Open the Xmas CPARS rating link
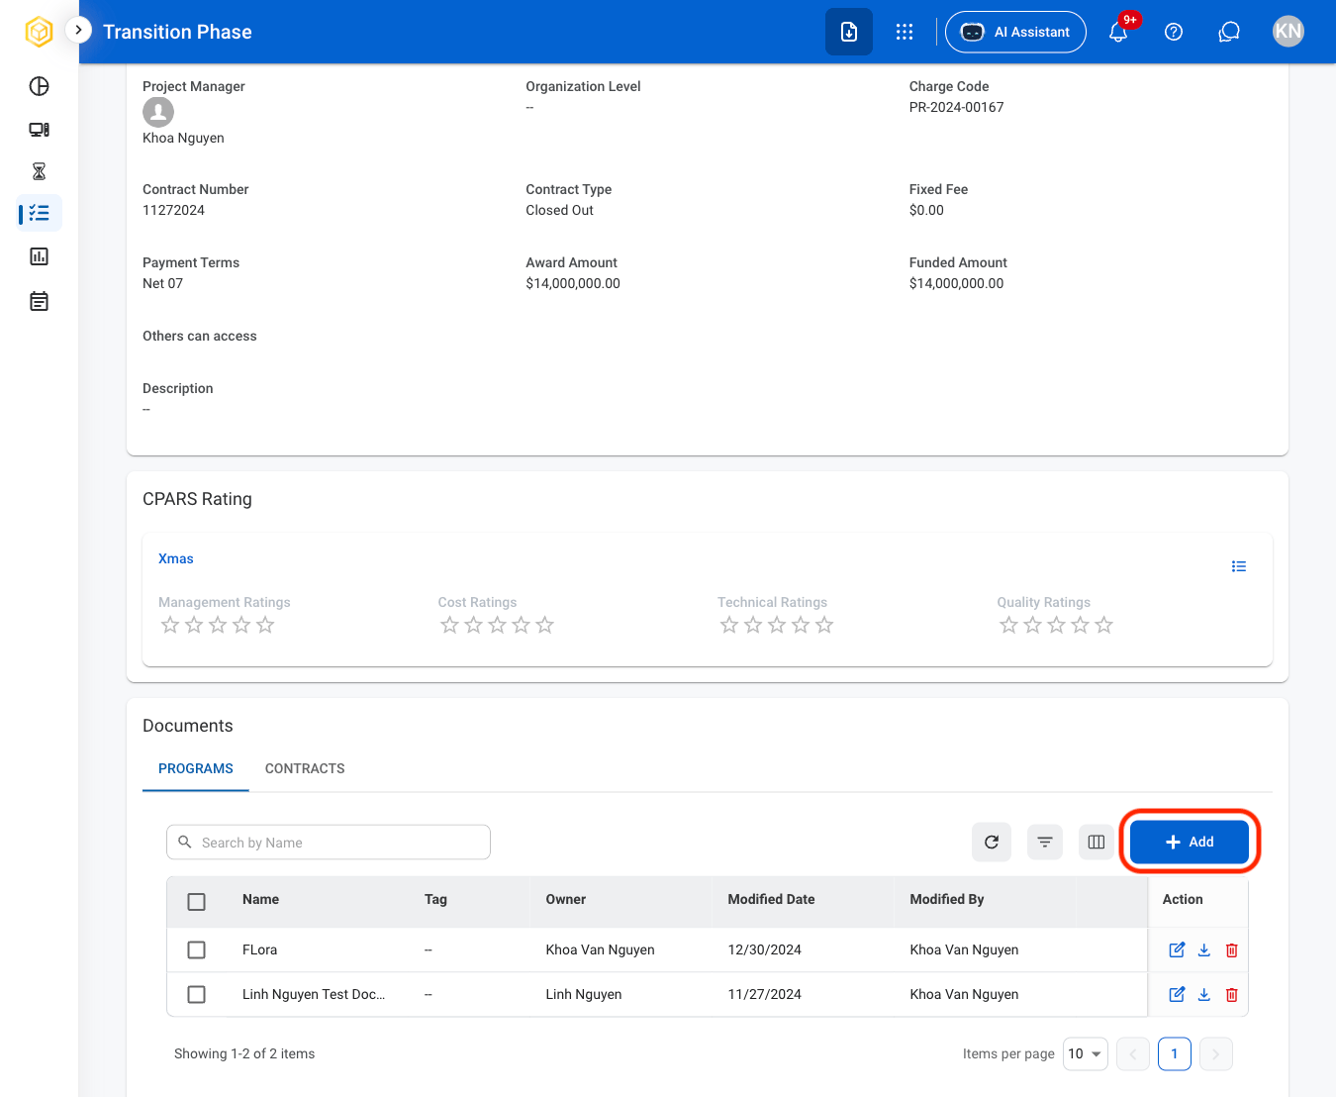1336x1097 pixels. 176,558
